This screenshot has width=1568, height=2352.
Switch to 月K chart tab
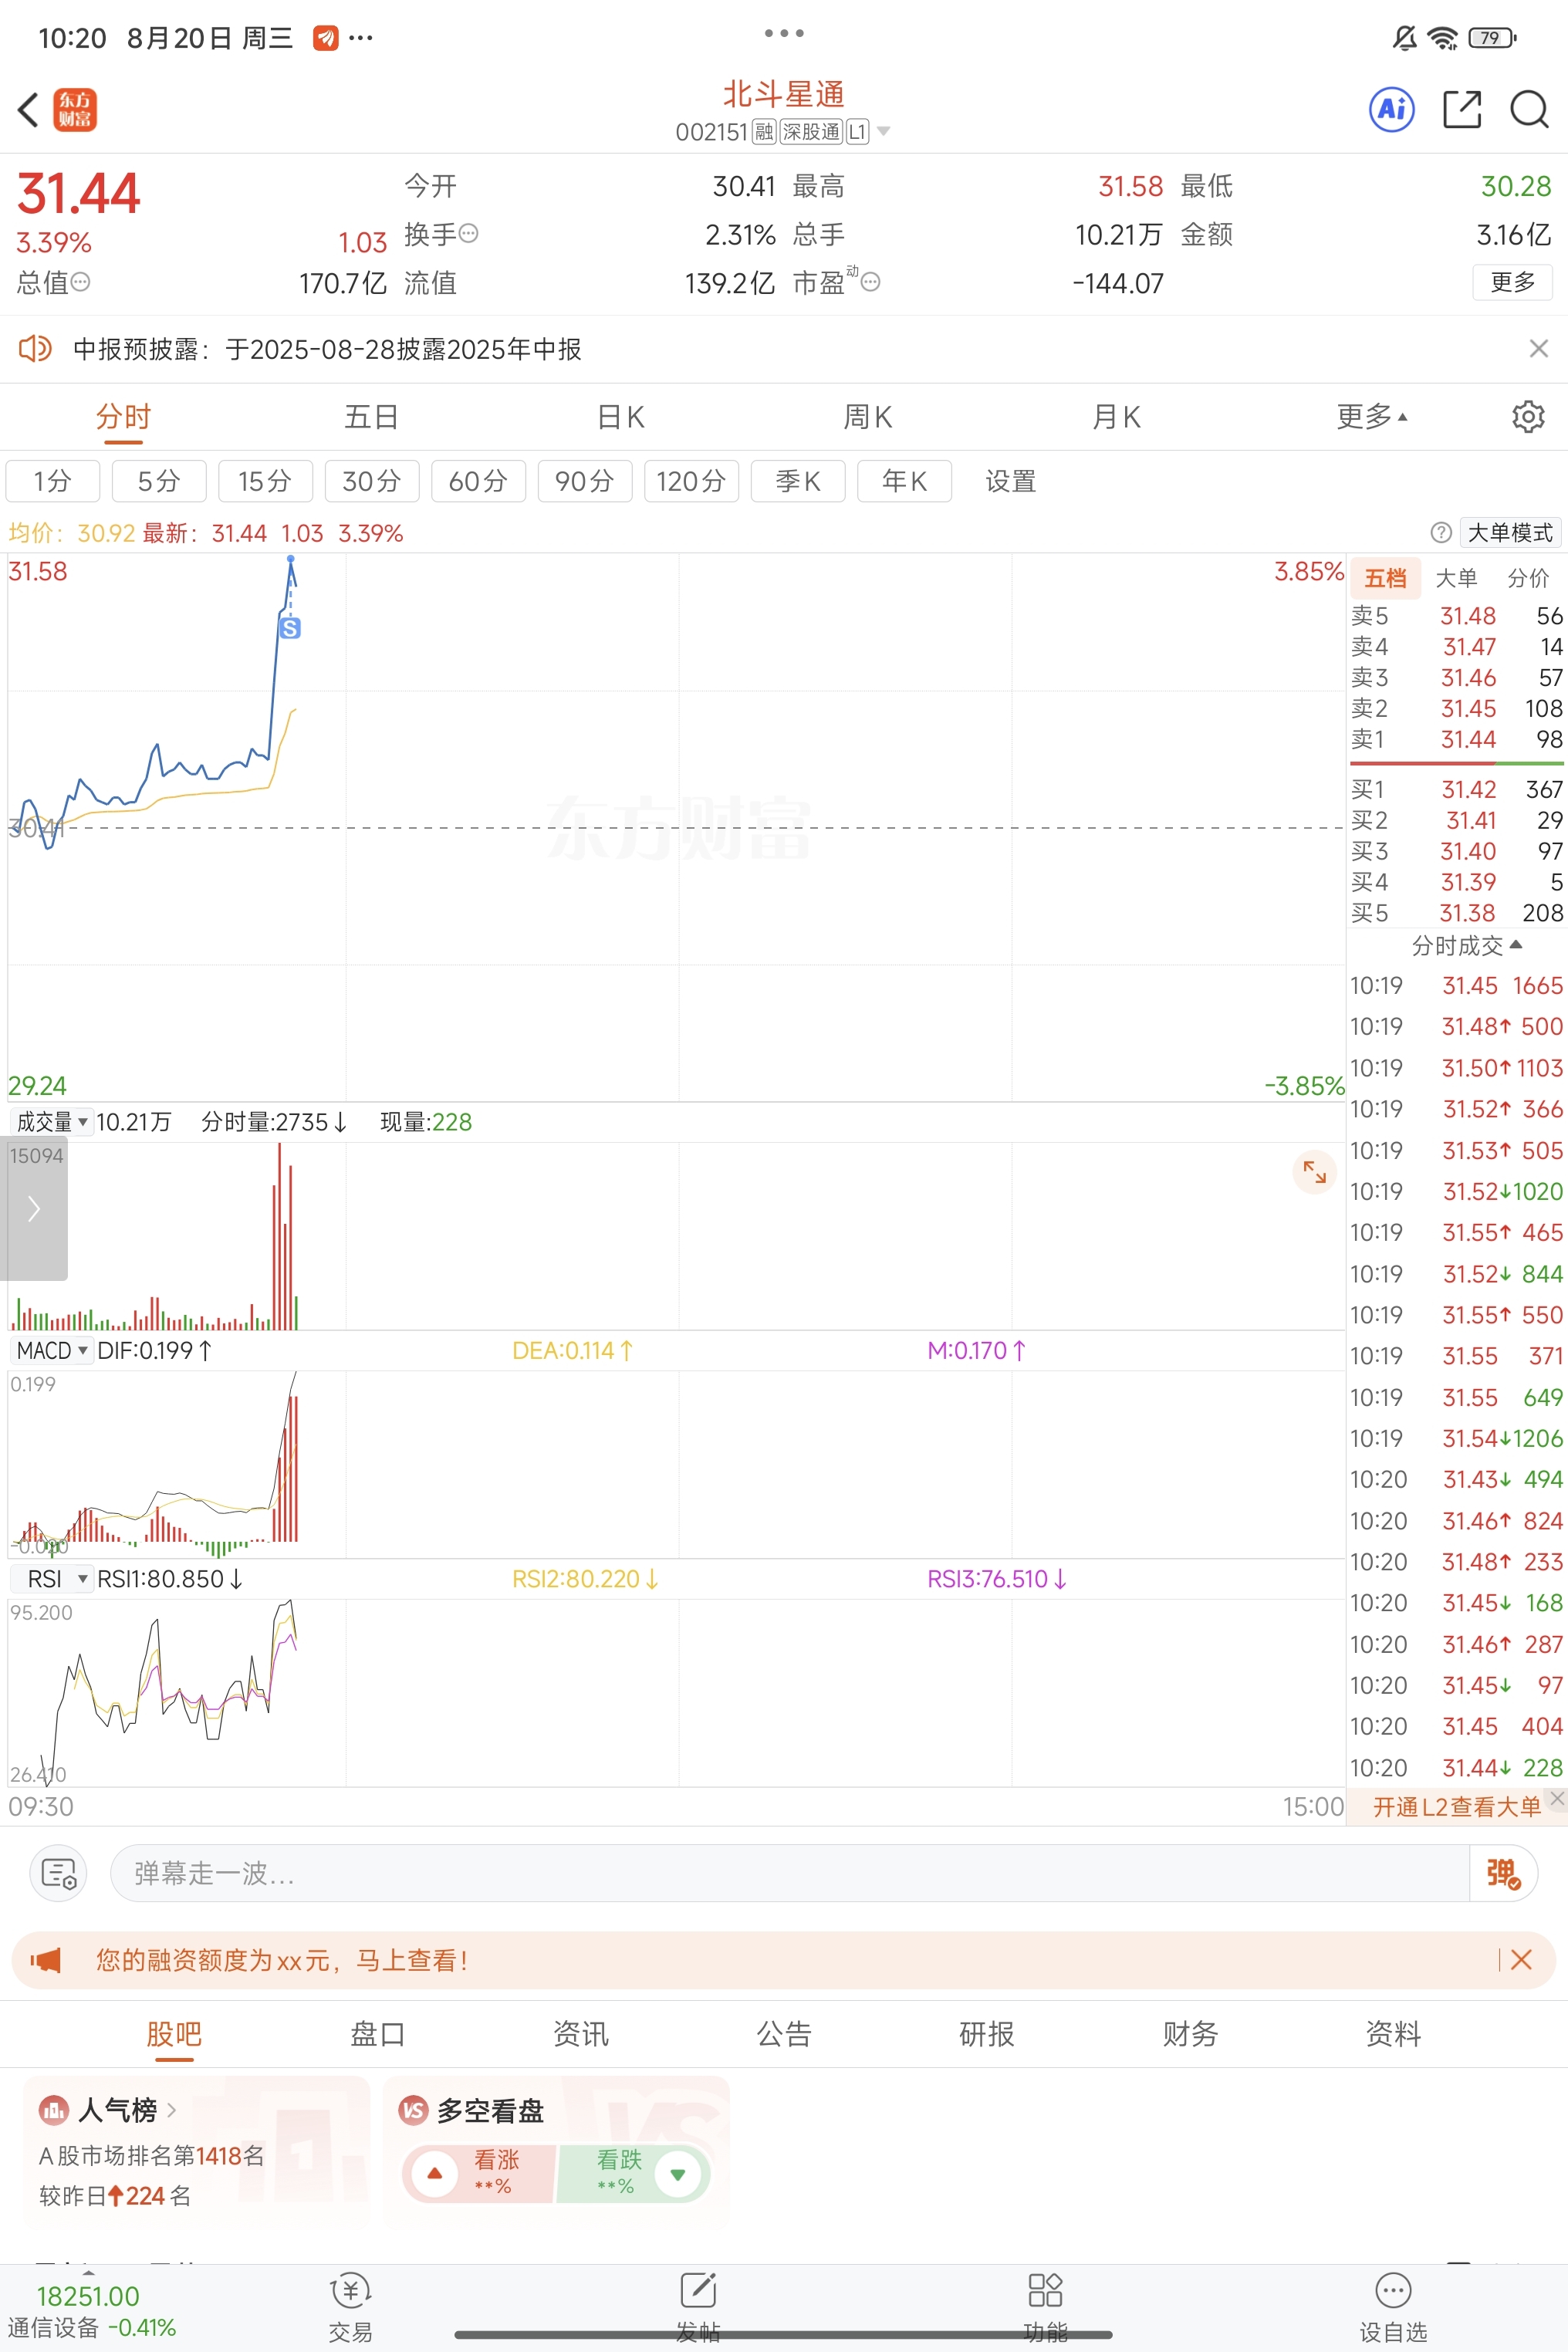pos(1116,416)
